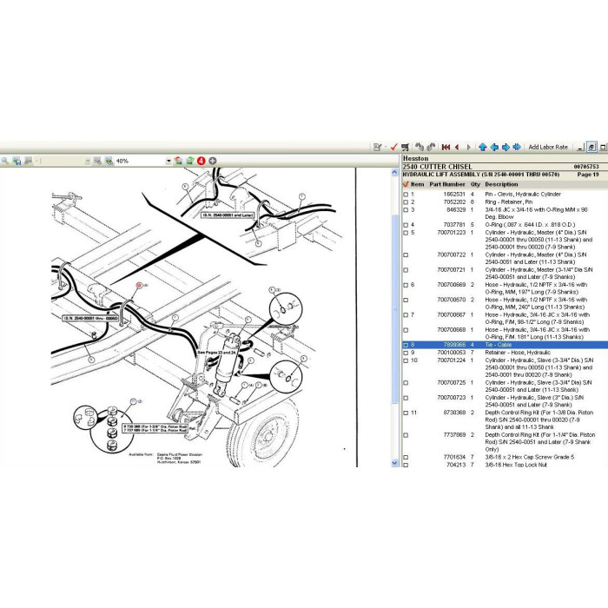Click the Add Labor Rate button
Image resolution: width=608 pixels, height=608 pixels.
coord(548,147)
